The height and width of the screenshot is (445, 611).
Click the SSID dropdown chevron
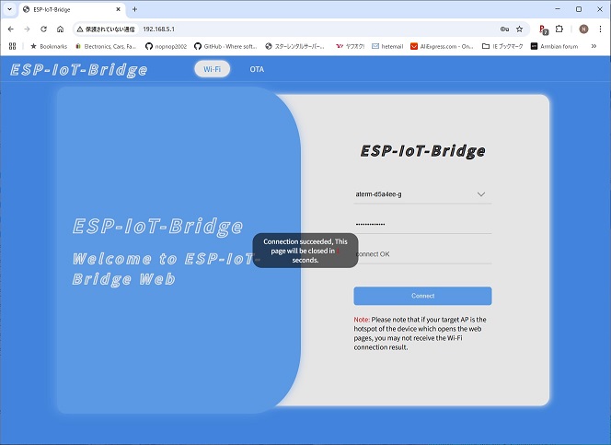point(481,194)
